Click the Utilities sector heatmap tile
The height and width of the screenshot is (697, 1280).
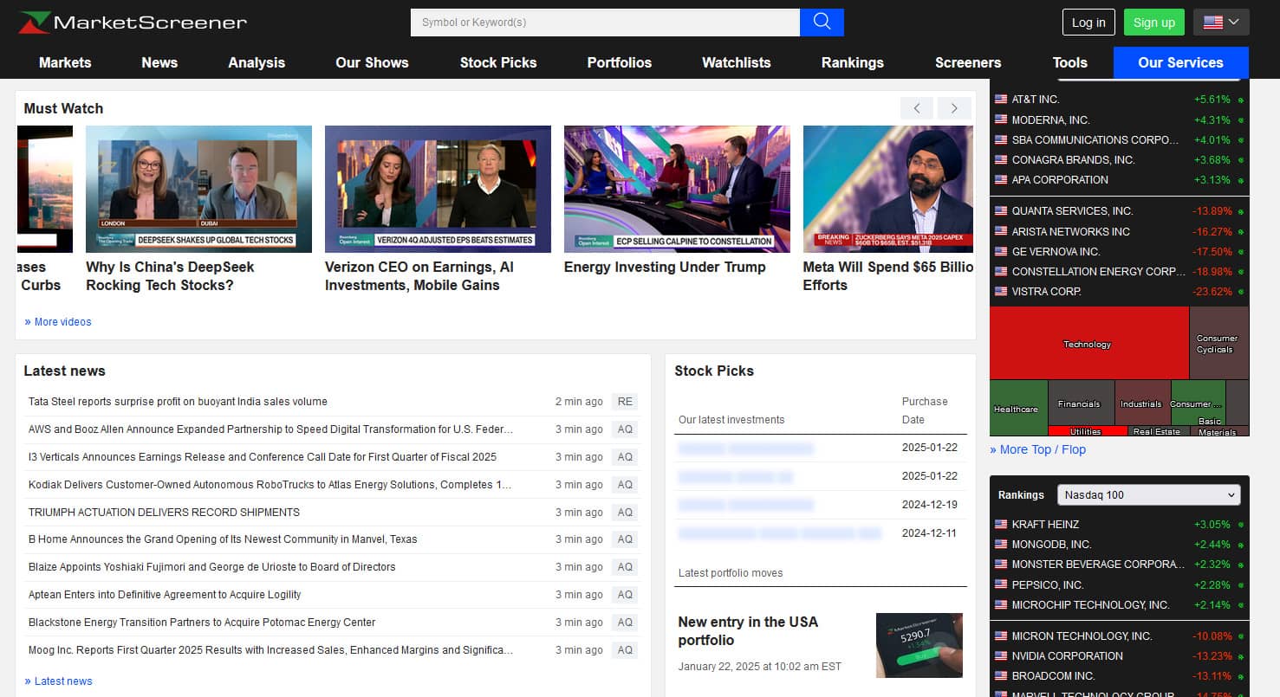(x=1086, y=431)
